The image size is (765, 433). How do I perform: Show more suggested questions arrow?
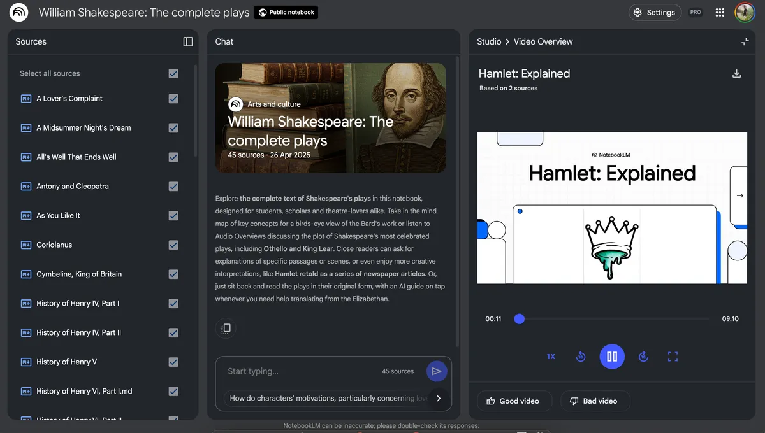click(439, 399)
